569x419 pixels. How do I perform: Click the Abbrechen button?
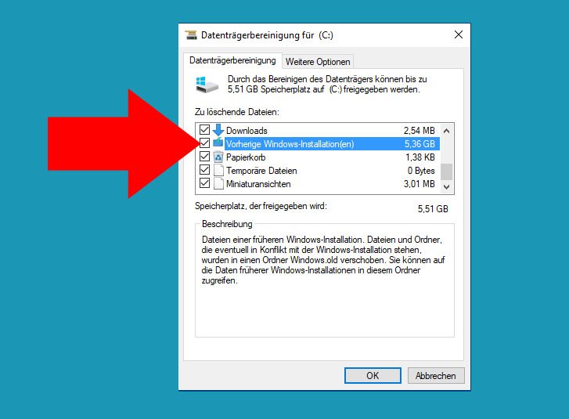click(x=436, y=375)
